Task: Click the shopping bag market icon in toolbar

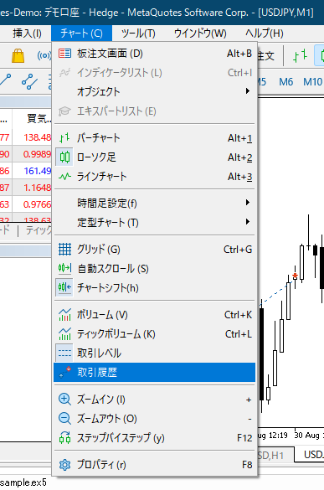Action: 18,55
